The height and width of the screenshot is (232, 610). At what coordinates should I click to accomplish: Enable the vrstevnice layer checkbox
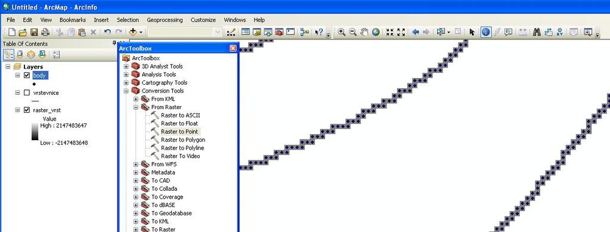(27, 92)
